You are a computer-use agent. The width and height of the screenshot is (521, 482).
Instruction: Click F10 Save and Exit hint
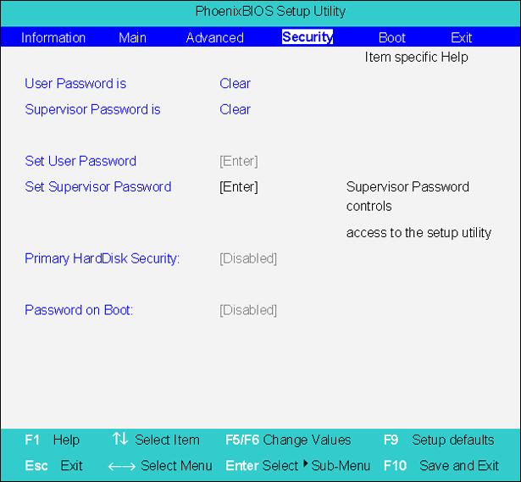[x=441, y=466]
